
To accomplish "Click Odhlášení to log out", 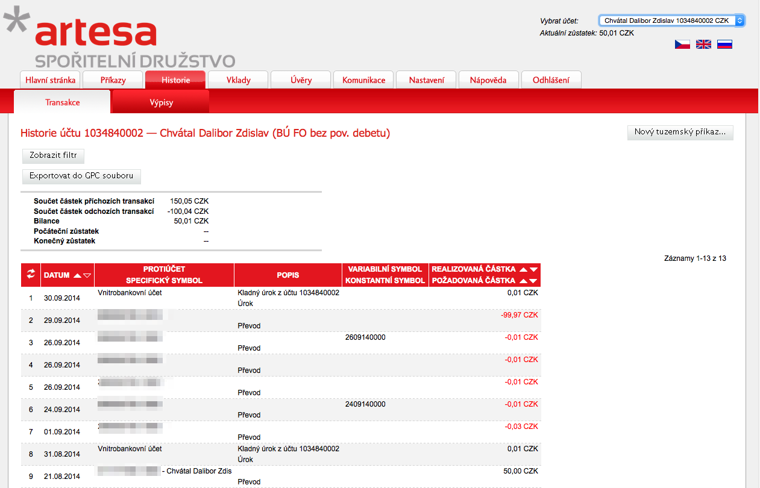I will click(x=551, y=80).
